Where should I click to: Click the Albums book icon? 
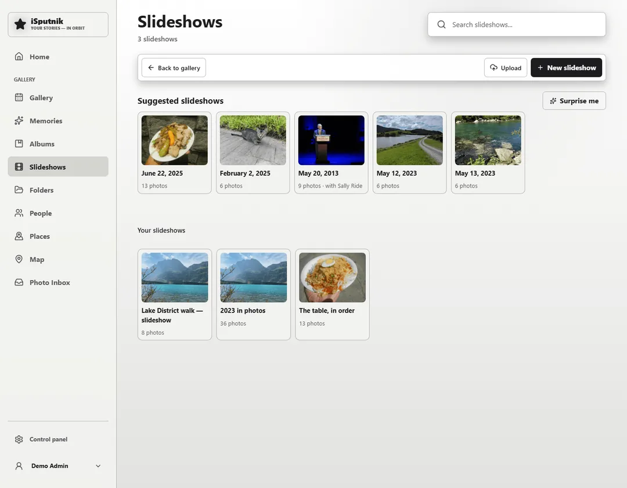point(19,143)
